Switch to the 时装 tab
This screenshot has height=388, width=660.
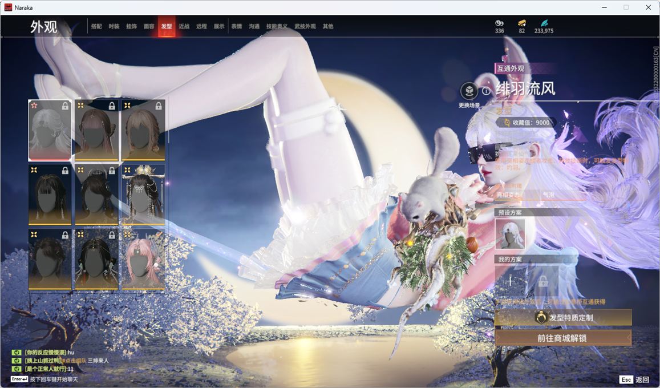[114, 26]
